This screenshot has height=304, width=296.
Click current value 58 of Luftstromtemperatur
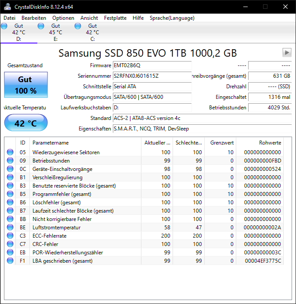point(167,227)
